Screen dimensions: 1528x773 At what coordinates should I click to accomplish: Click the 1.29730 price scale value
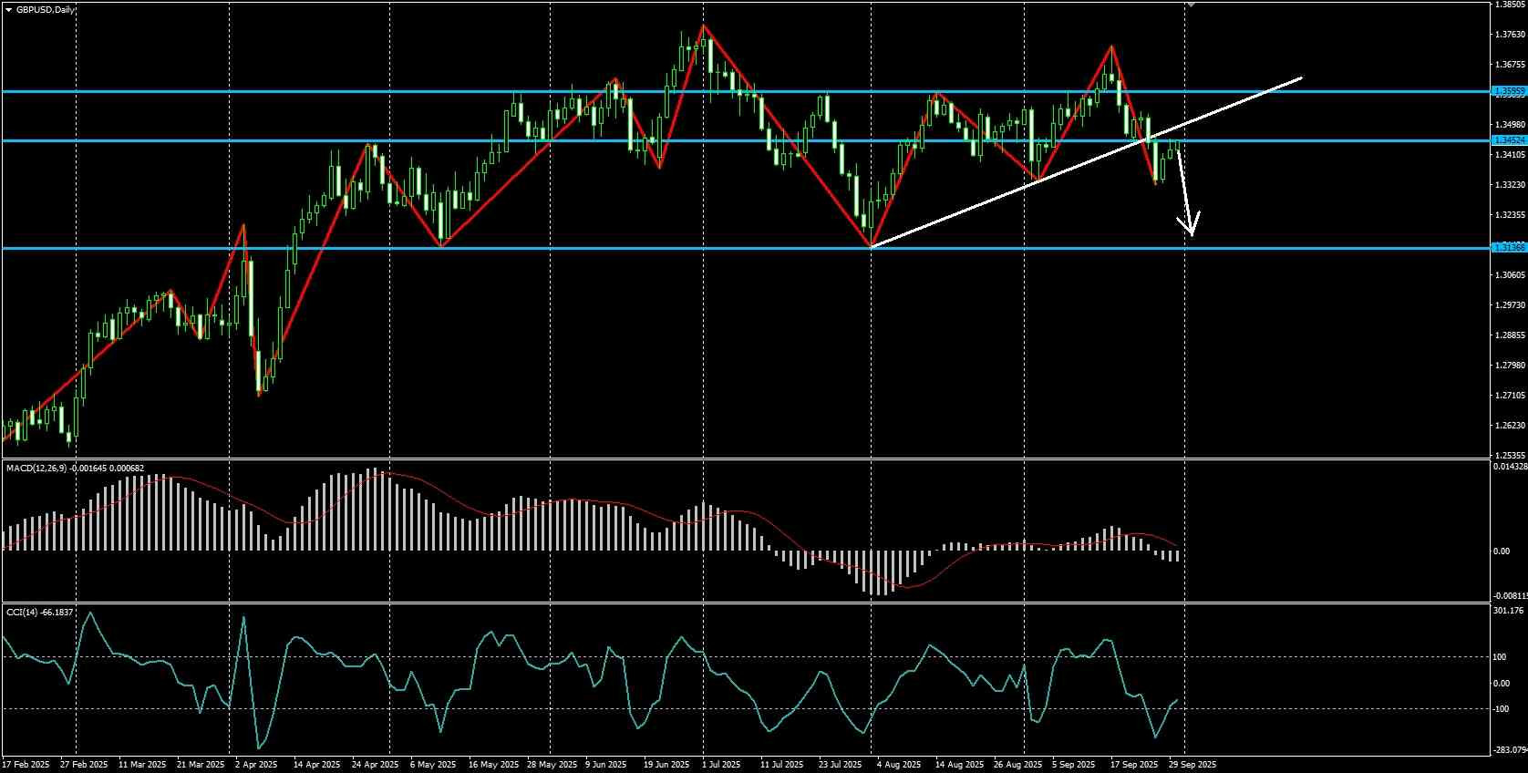(1511, 305)
